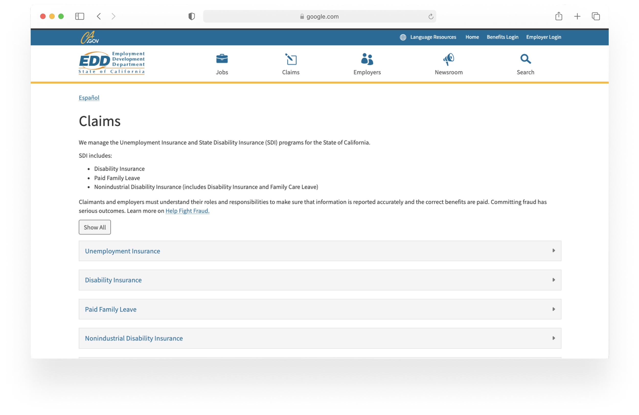Reload the page in the address bar
Image resolution: width=639 pixels, height=415 pixels.
(x=431, y=17)
